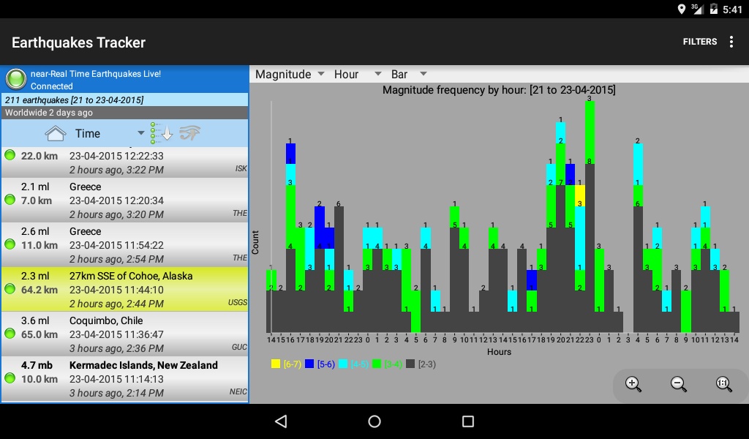Tap the sort order list arrow icon
The image size is (749, 439).
pyautogui.click(x=161, y=133)
